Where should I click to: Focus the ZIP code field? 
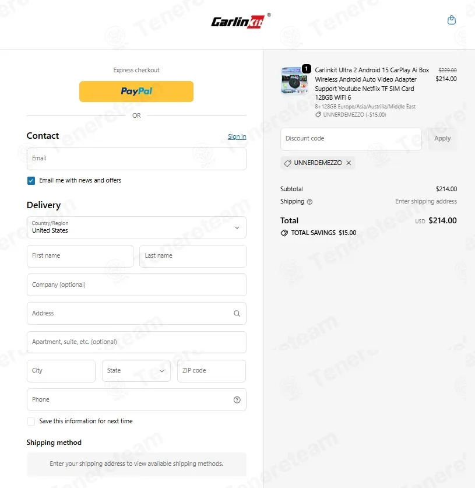[x=212, y=371]
